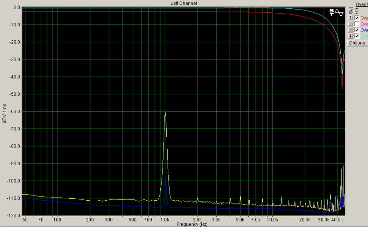Click the cyan overlay 4 label
The width and height of the screenshot is (368, 227).
[364, 36]
